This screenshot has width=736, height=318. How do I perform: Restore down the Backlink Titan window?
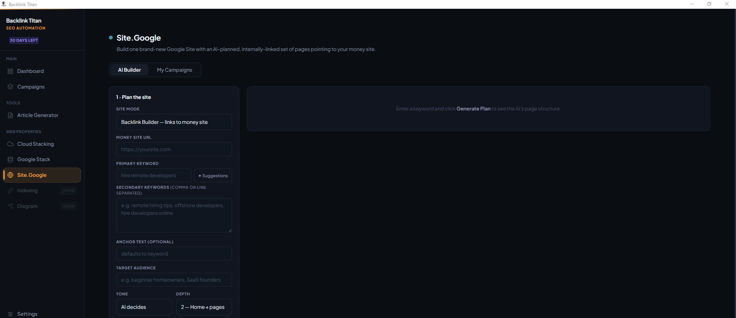pyautogui.click(x=709, y=4)
